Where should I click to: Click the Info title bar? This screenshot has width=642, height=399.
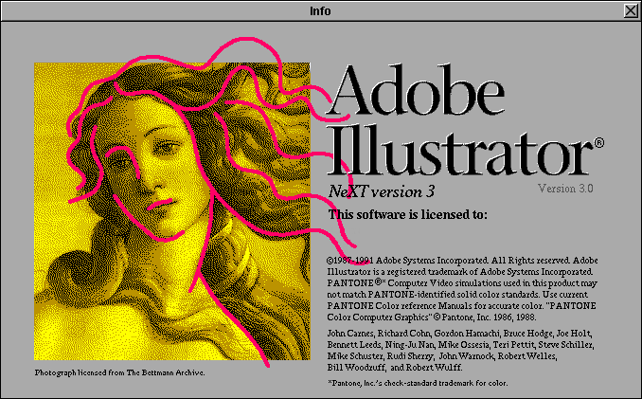pyautogui.click(x=320, y=10)
